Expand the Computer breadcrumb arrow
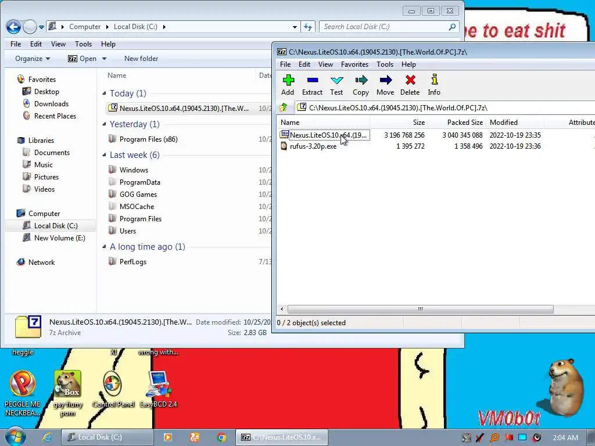The image size is (595, 446). (x=107, y=27)
